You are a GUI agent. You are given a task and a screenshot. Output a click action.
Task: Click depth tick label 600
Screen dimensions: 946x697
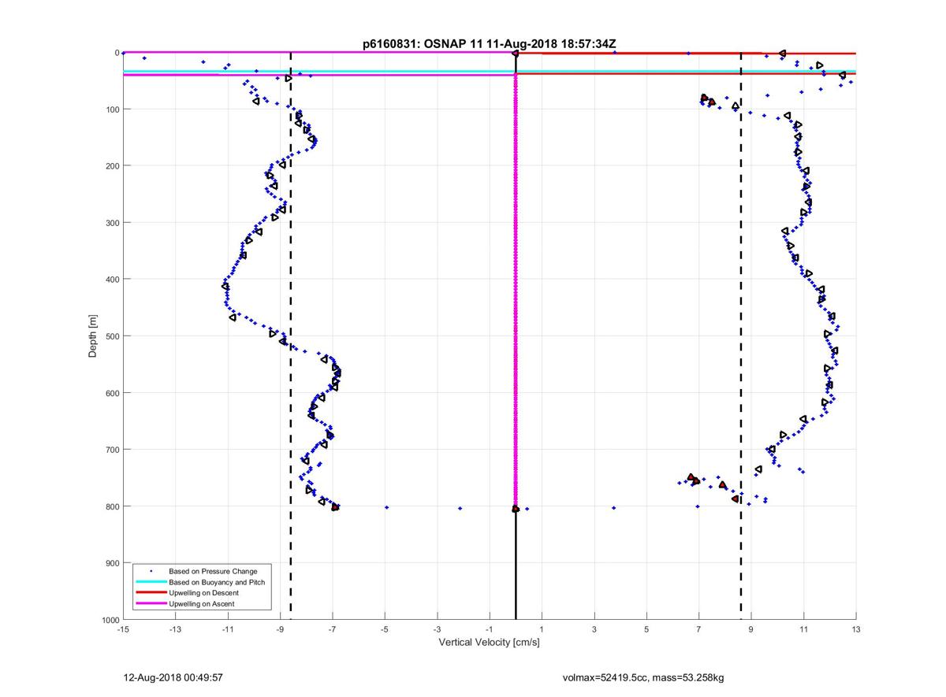(x=112, y=393)
